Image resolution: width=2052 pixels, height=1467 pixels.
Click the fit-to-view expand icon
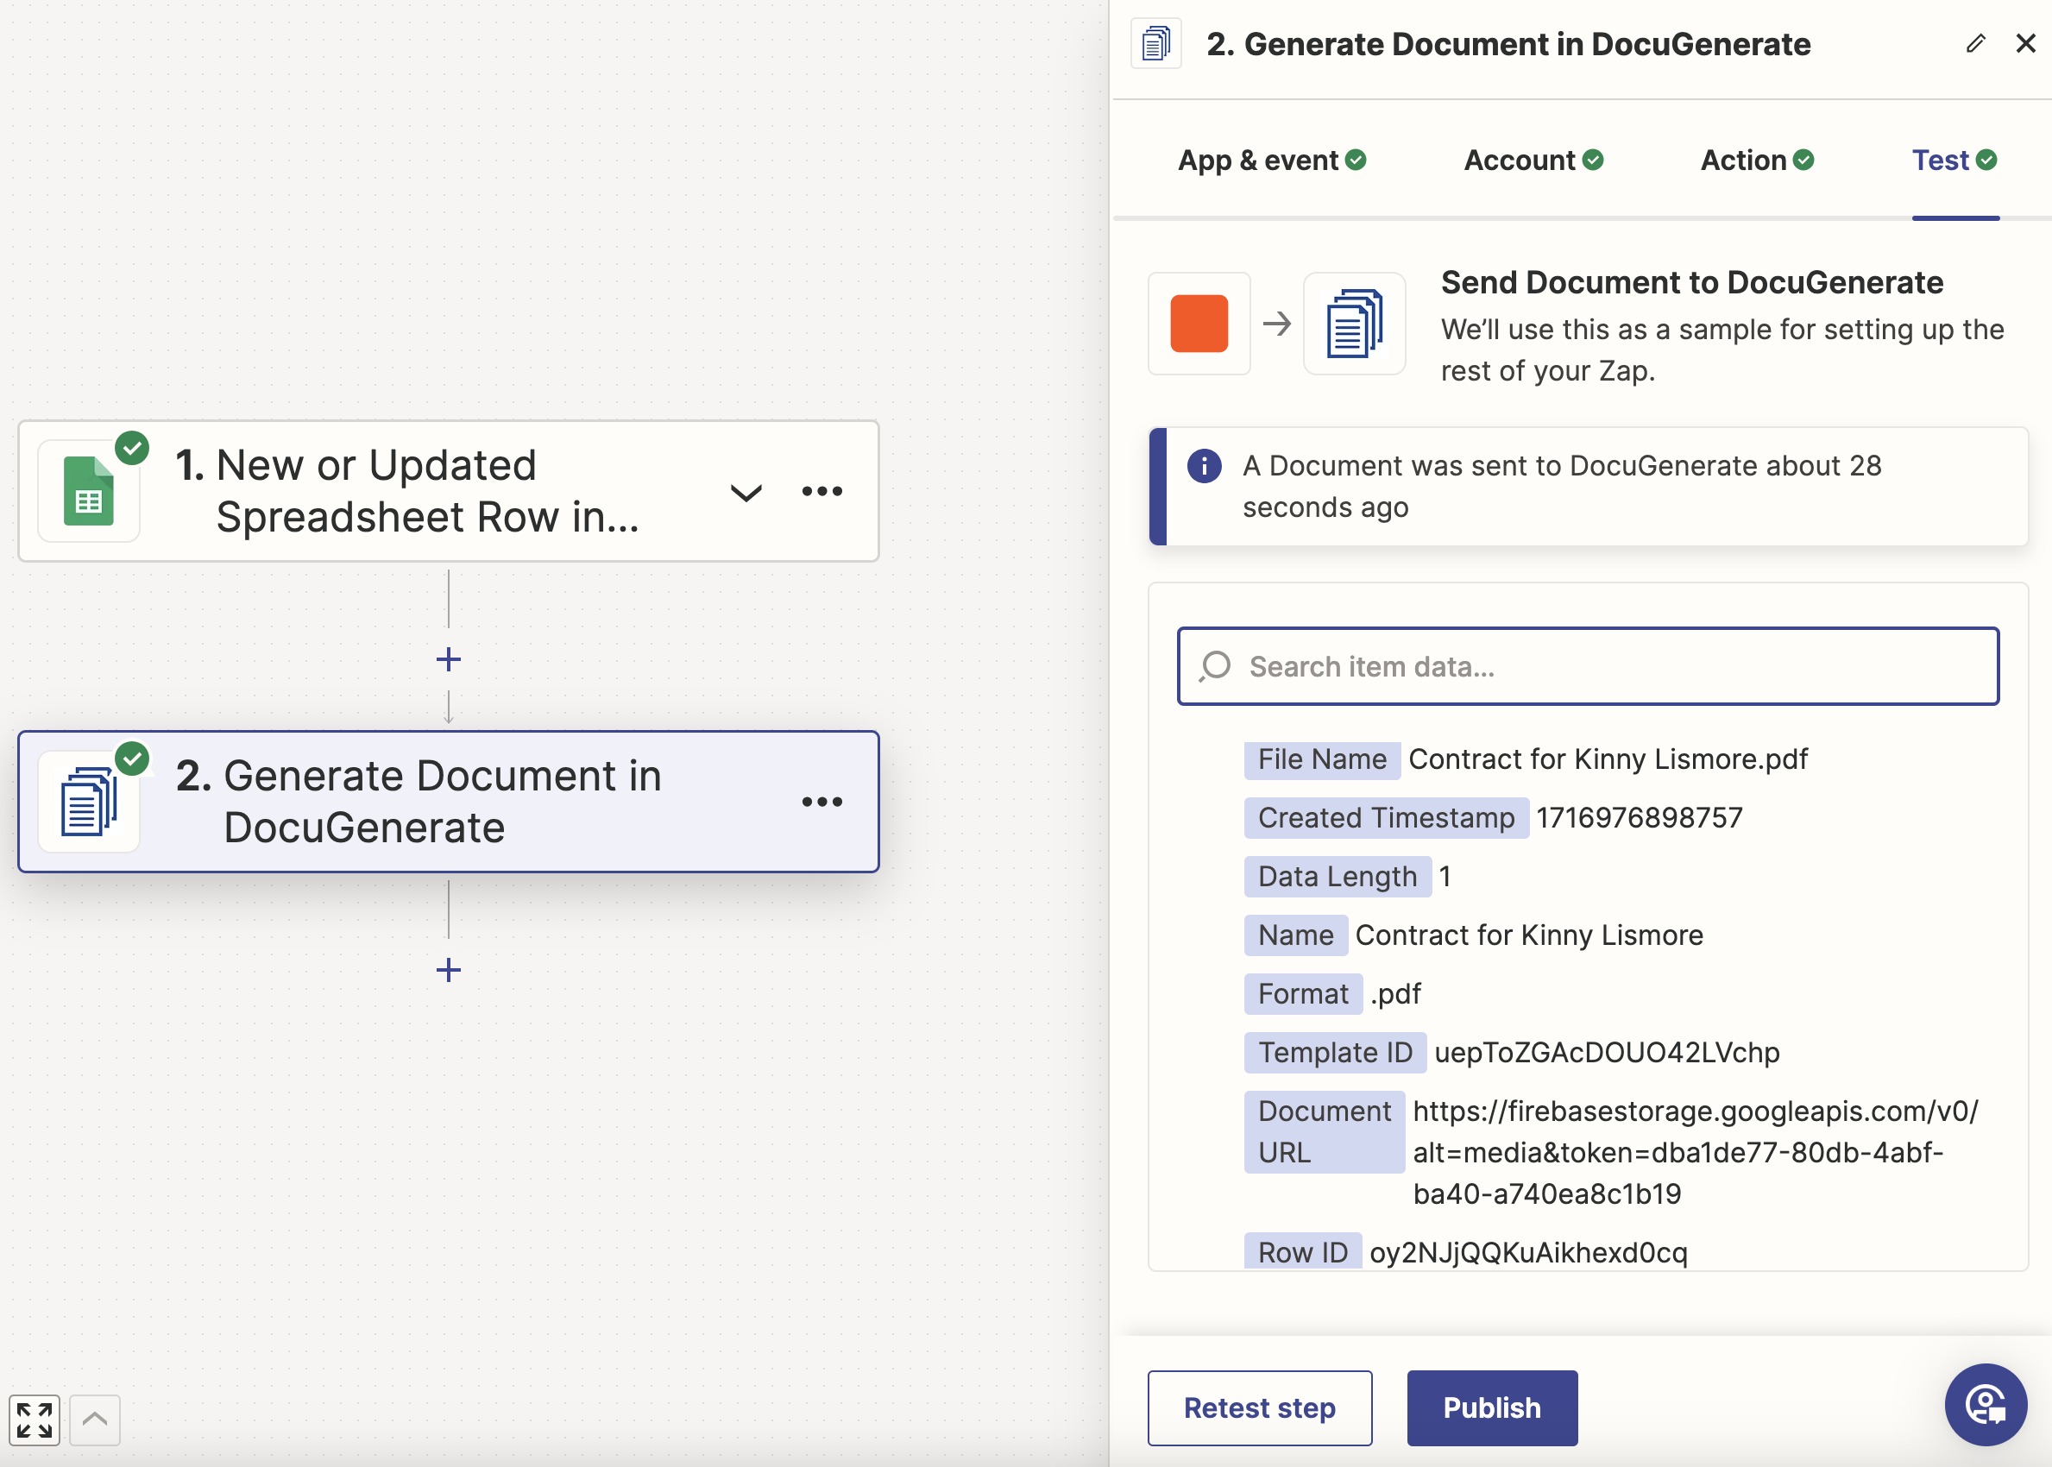[x=35, y=1420]
